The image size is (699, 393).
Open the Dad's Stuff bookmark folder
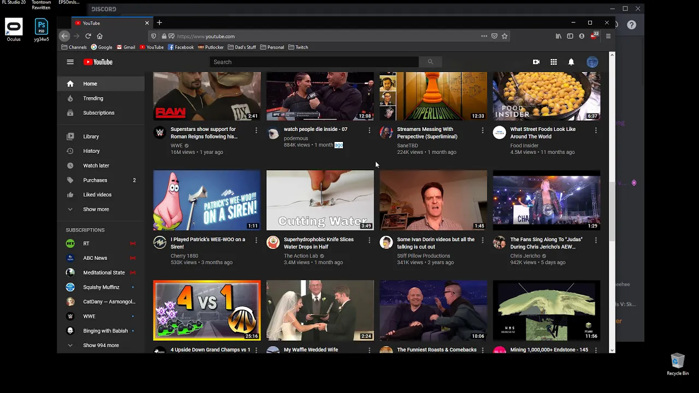[241, 47]
